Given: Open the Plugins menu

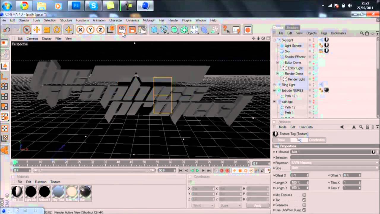Looking at the screenshot, I should (x=187, y=20).
